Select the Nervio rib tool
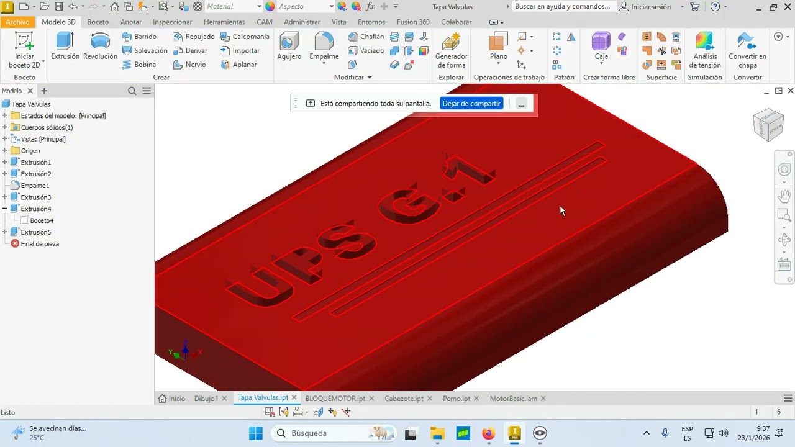This screenshot has height=447, width=795. 189,65
